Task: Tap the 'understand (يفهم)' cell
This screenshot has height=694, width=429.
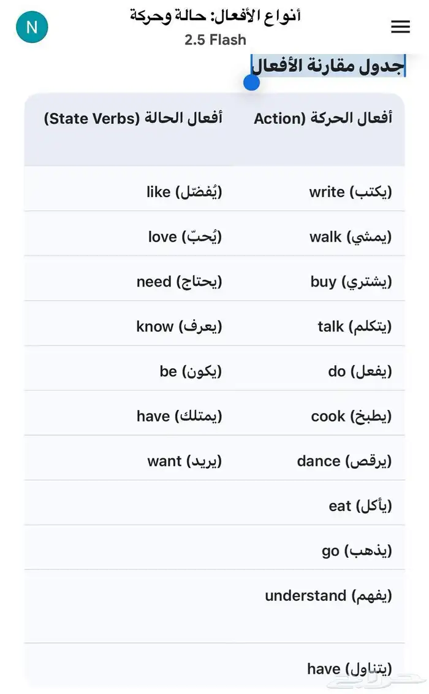Action: point(328,595)
